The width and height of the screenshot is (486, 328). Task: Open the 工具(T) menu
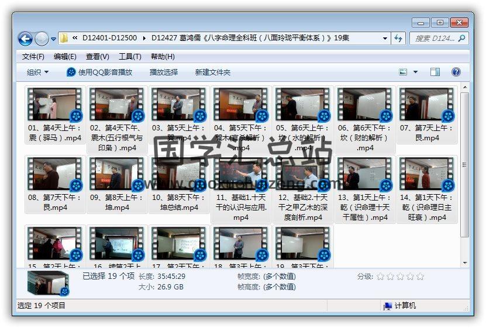130,57
